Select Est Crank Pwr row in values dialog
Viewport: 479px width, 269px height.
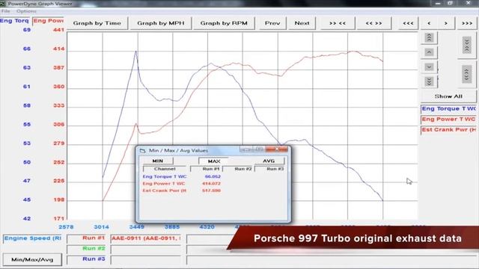[x=165, y=191]
